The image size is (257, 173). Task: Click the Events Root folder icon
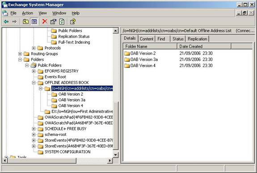tap(40, 77)
